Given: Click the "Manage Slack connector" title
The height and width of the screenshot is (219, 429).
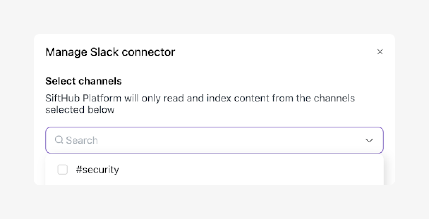Looking at the screenshot, I should pos(110,52).
